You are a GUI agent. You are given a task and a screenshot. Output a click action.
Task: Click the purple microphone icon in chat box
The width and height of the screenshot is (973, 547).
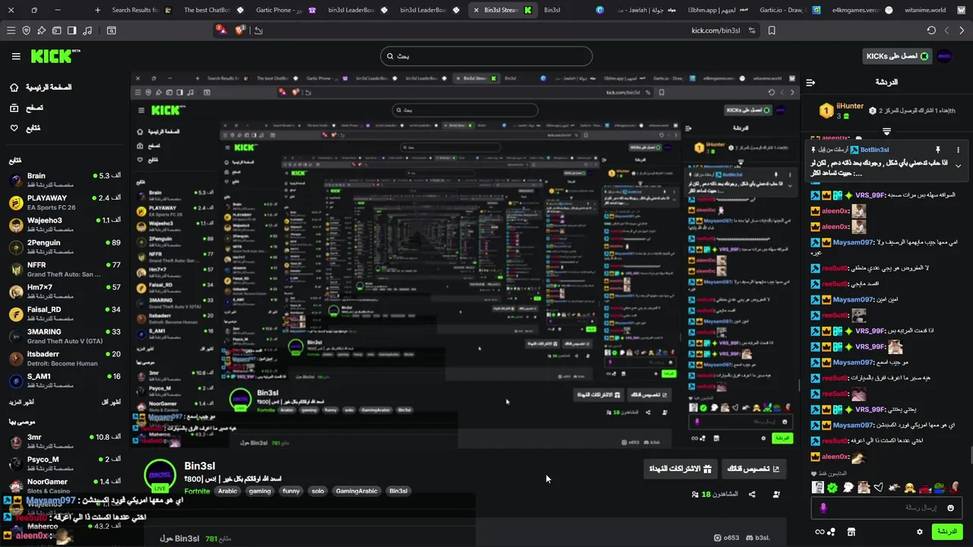pos(823,507)
